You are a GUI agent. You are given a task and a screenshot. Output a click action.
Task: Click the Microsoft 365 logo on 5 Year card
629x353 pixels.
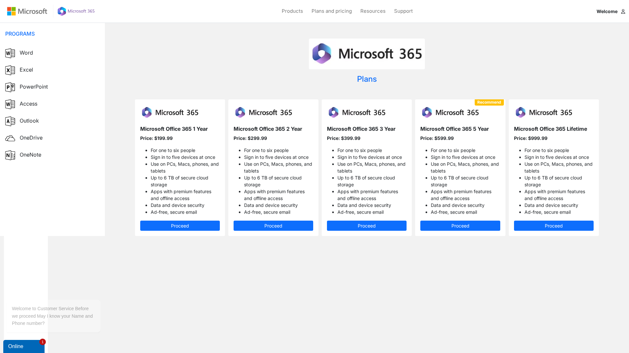pyautogui.click(x=450, y=112)
